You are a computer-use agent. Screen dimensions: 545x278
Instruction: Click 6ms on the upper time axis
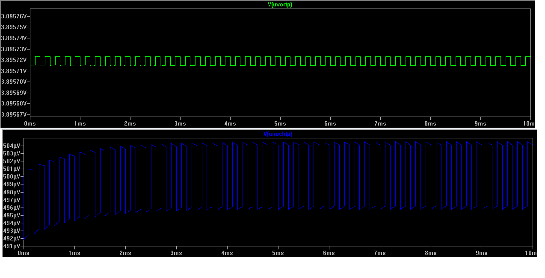(x=330, y=123)
